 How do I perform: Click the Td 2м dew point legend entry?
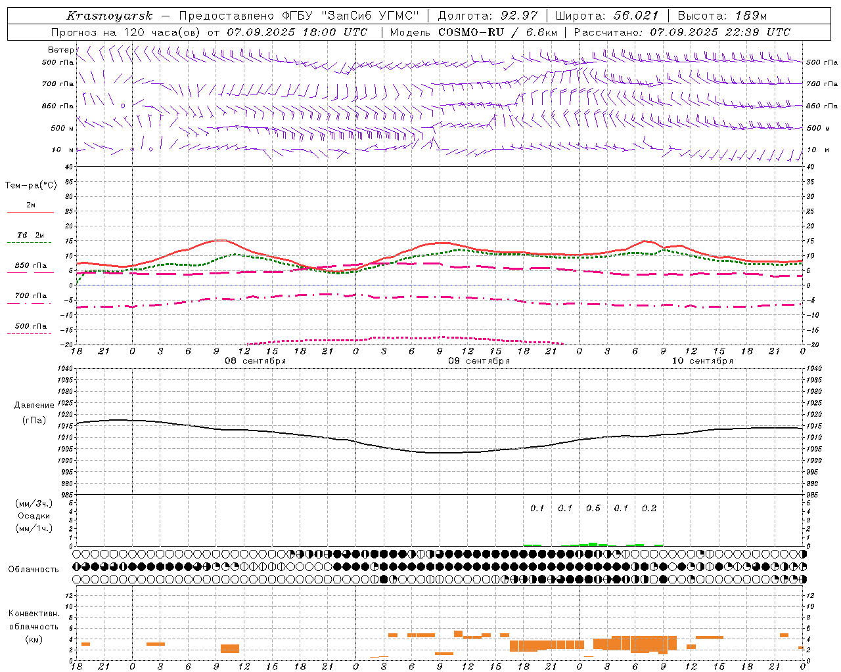tap(30, 235)
